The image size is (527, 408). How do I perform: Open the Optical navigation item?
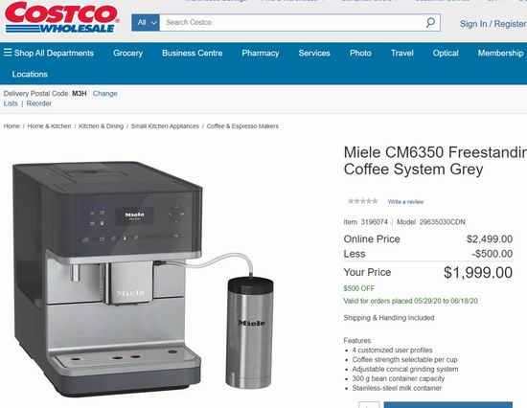446,53
